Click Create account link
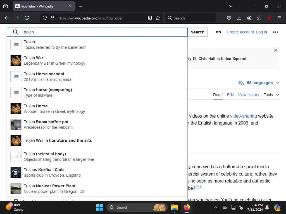The image size is (286, 214). click(x=240, y=32)
